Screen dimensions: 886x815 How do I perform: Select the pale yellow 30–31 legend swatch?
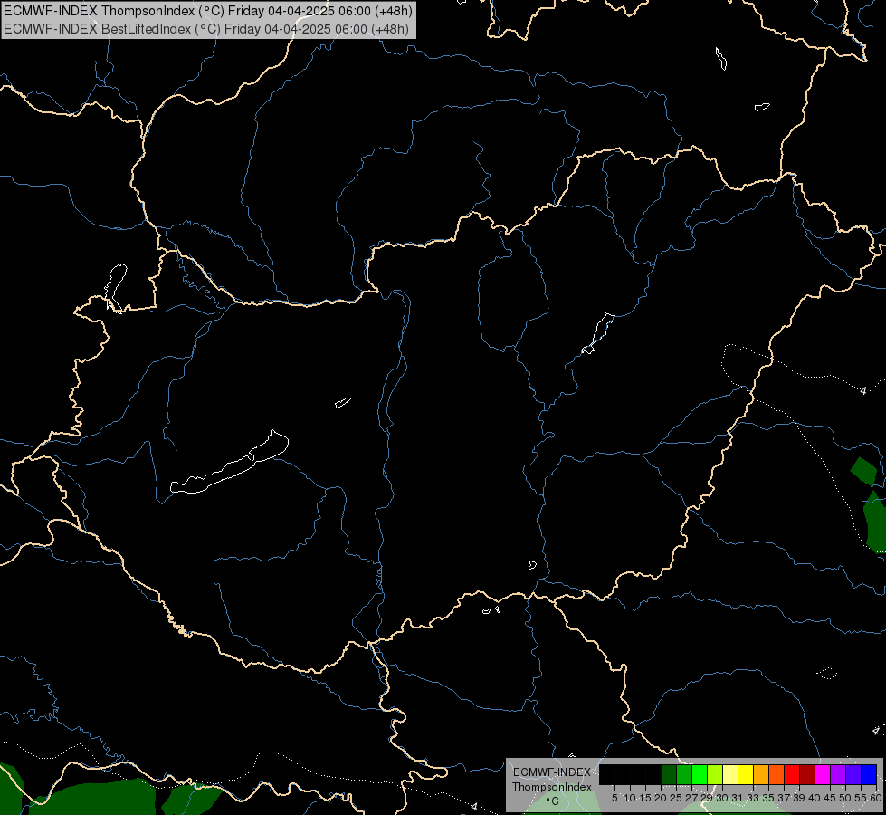[x=730, y=774]
